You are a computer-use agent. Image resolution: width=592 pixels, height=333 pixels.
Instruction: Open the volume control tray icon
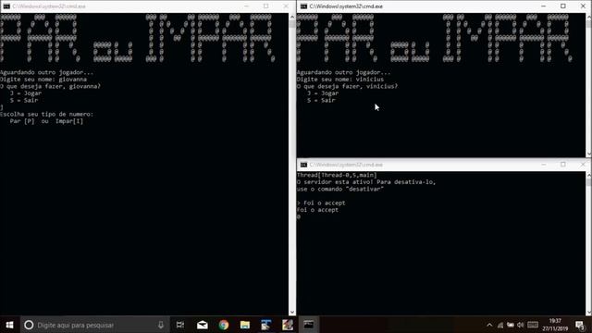[521, 325]
